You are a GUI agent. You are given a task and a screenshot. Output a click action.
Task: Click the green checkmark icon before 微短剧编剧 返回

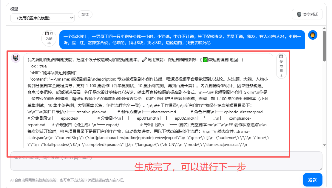click(x=205, y=60)
